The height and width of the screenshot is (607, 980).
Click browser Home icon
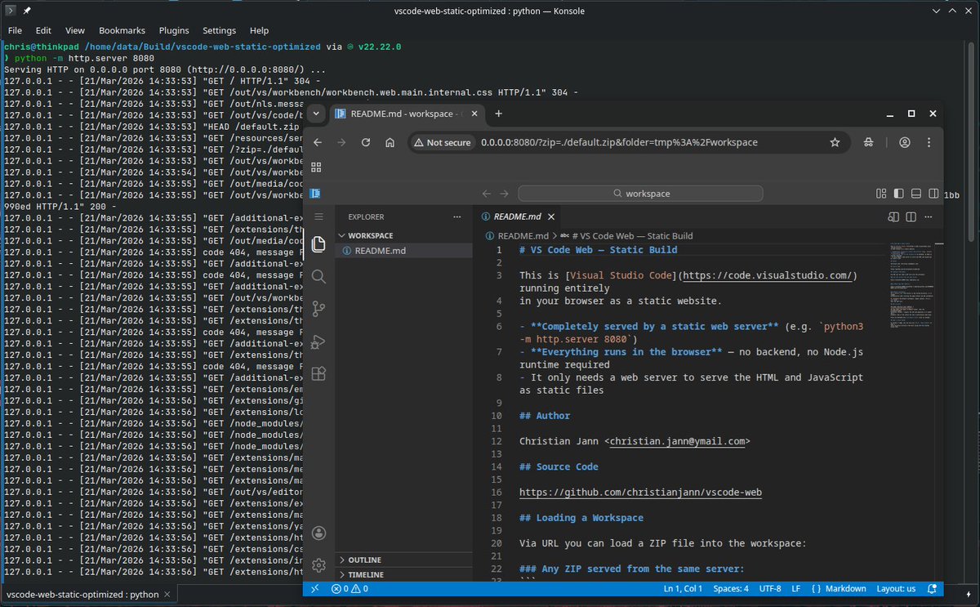390,142
